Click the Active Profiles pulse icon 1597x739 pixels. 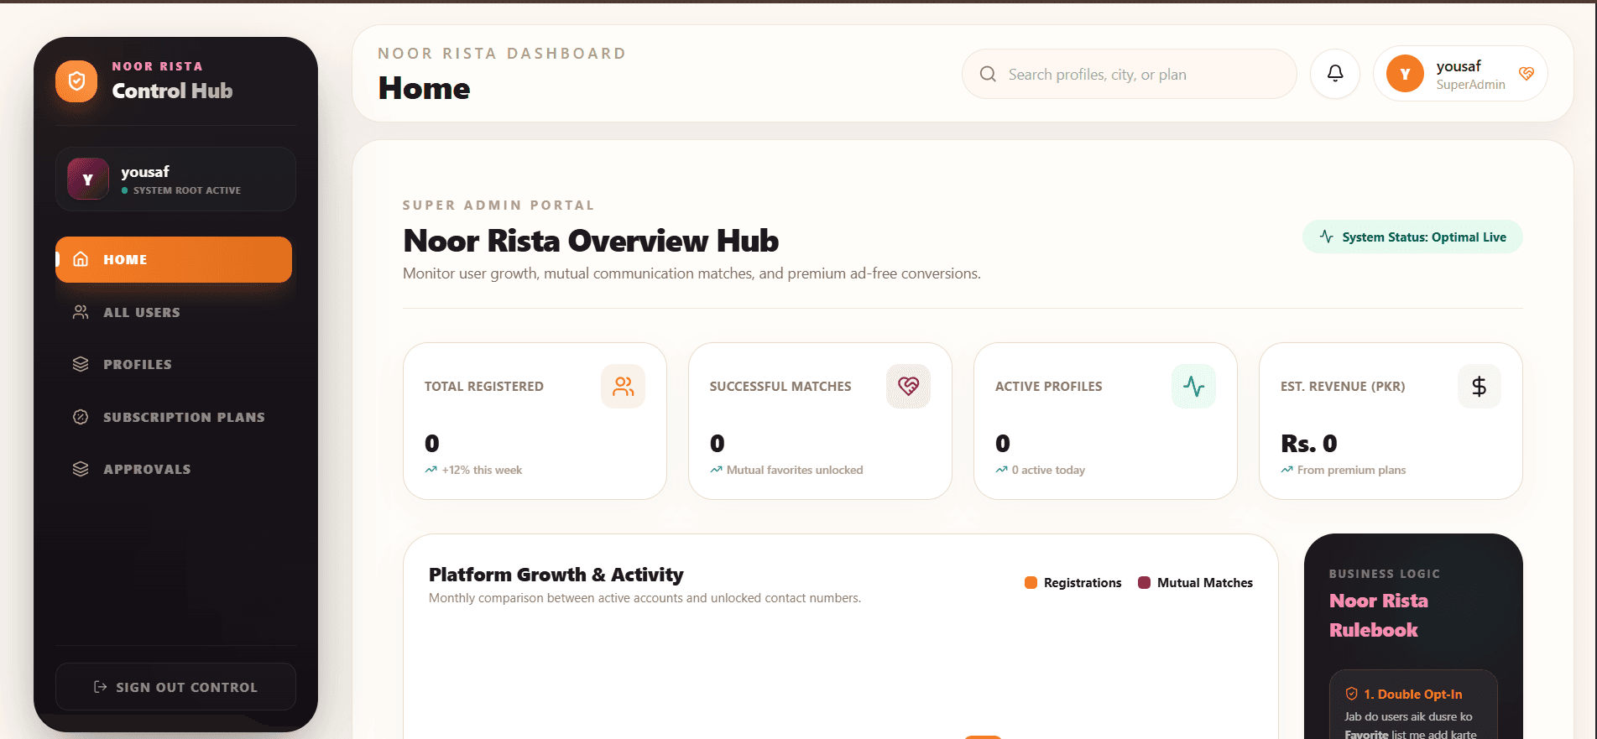tap(1194, 387)
